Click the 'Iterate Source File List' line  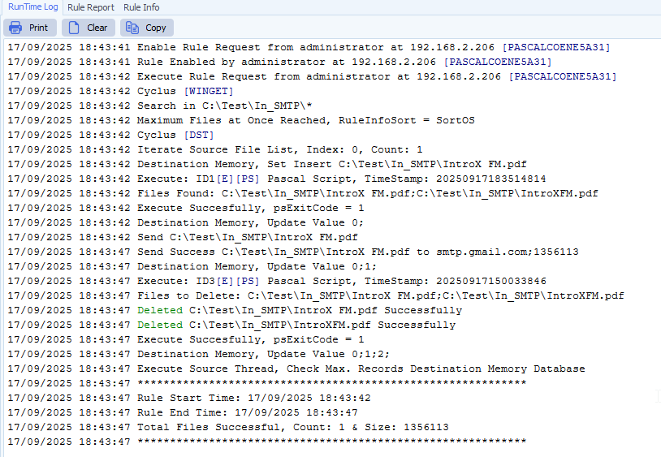tap(215, 149)
